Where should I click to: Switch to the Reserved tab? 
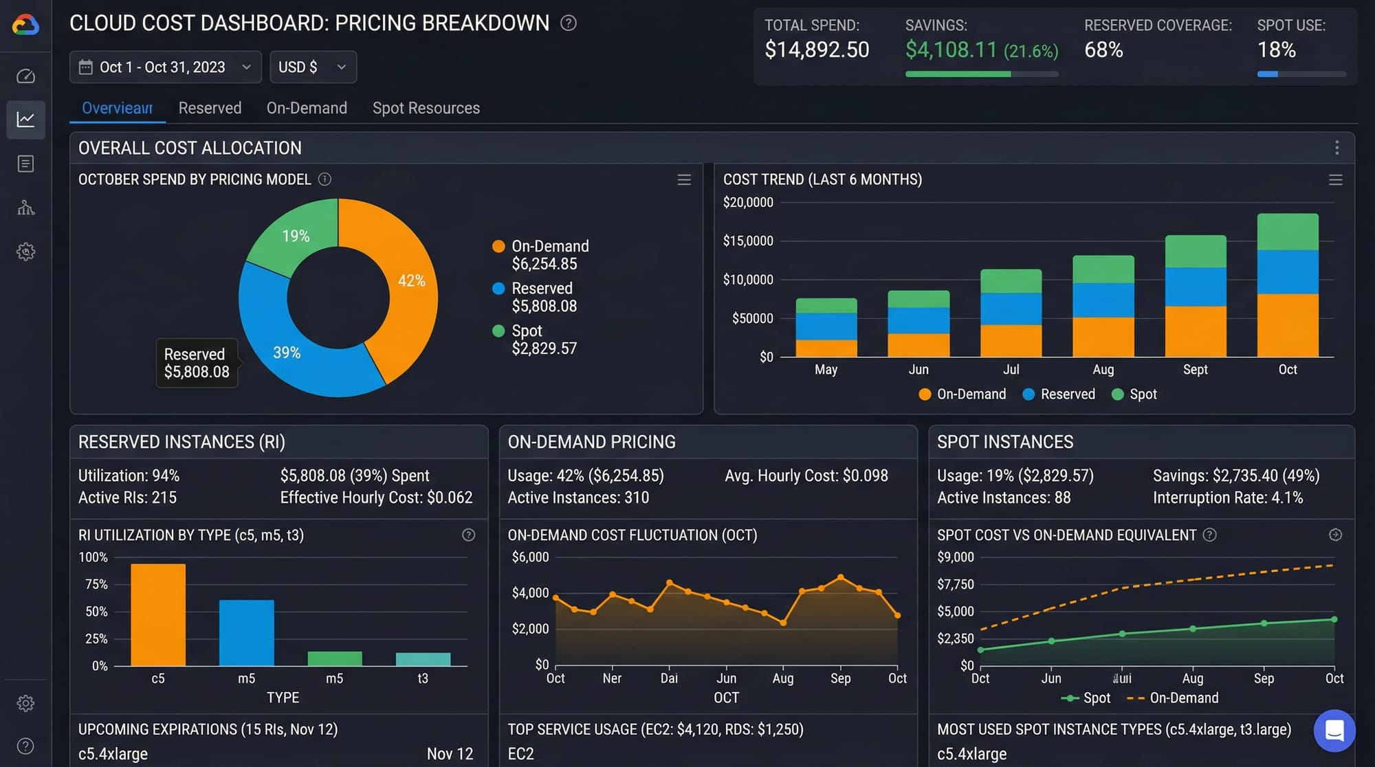click(210, 108)
